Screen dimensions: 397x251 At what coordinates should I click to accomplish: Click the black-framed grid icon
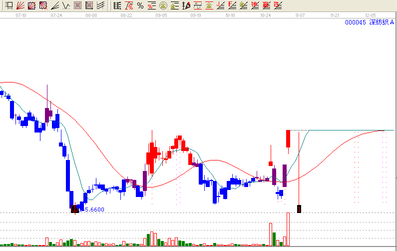pyautogui.click(x=89, y=5)
